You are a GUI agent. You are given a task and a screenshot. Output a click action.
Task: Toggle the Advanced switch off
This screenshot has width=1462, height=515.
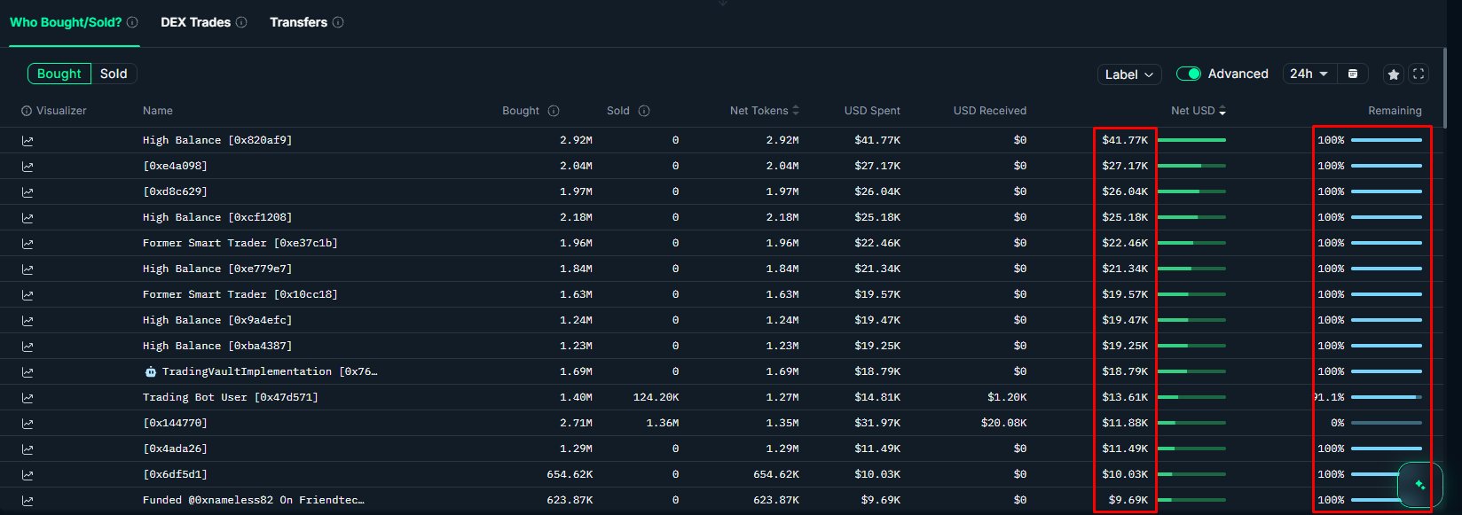(1188, 74)
